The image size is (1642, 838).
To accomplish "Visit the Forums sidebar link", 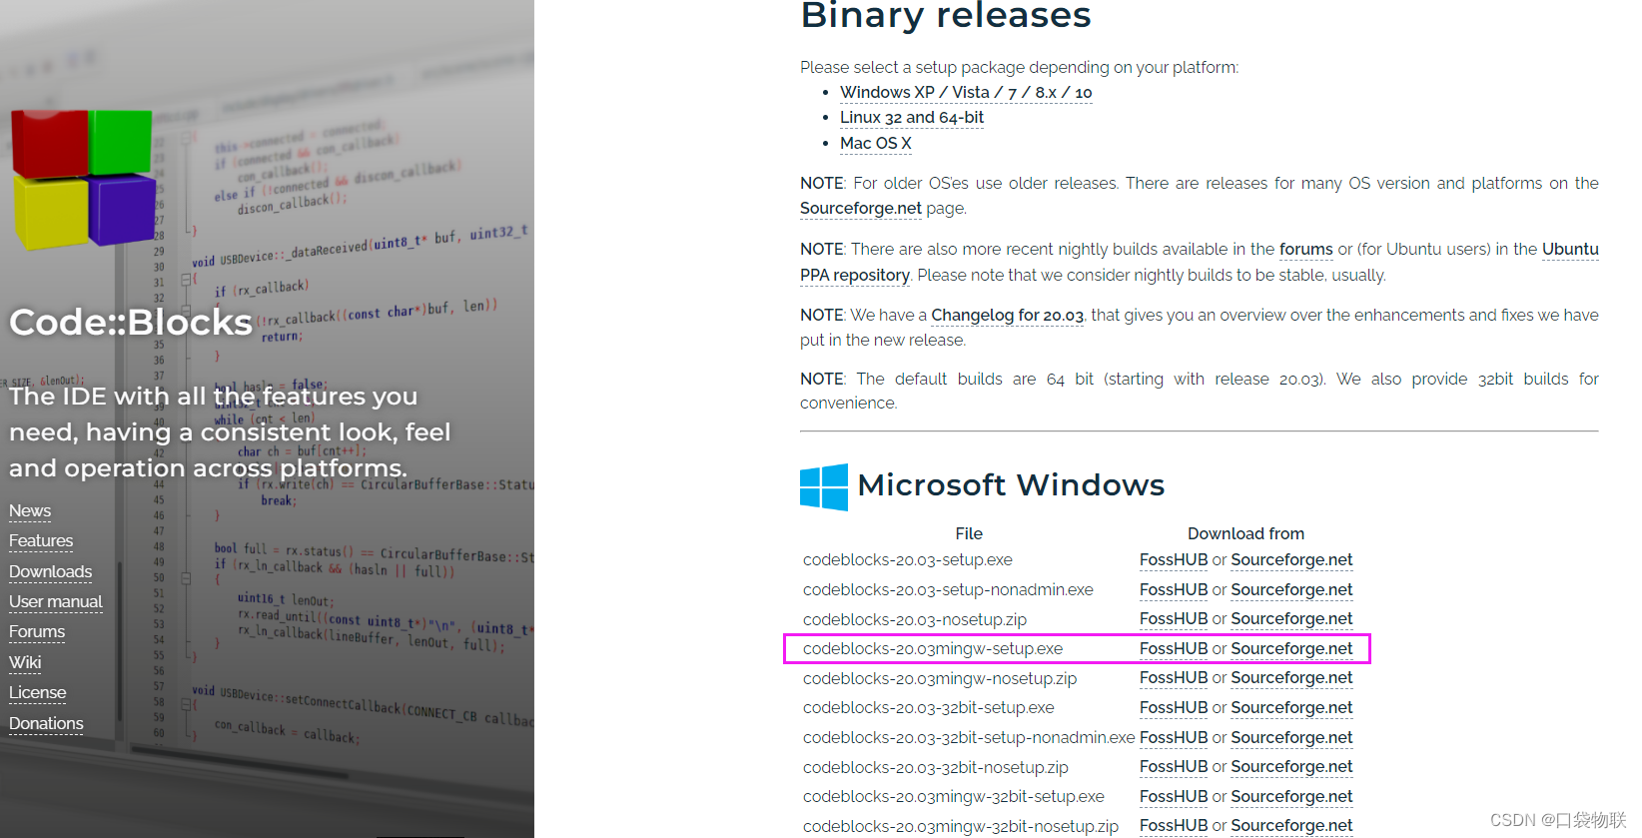I will tap(37, 632).
